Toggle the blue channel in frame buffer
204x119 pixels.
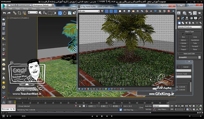click(116, 11)
